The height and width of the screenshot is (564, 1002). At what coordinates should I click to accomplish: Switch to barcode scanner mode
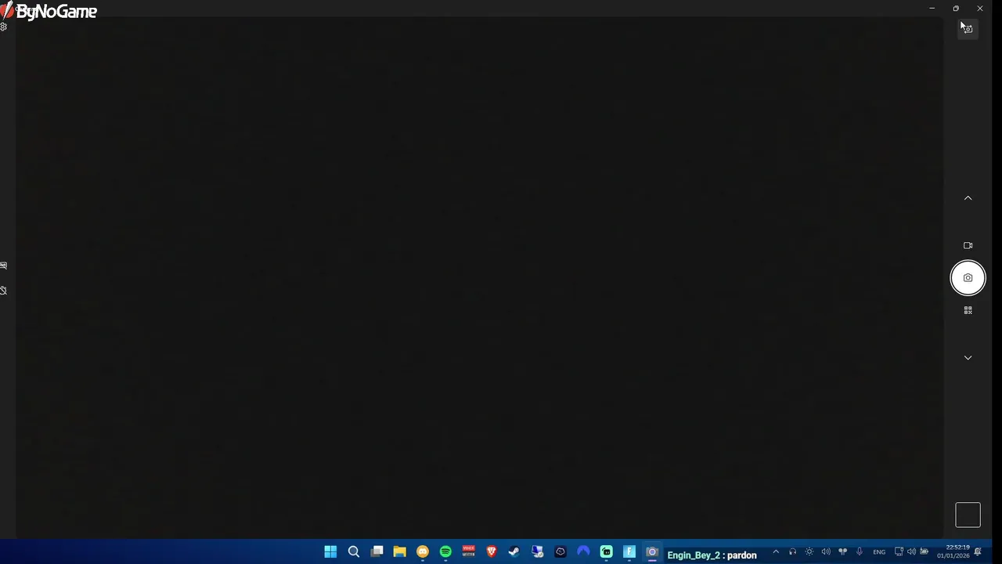968,311
